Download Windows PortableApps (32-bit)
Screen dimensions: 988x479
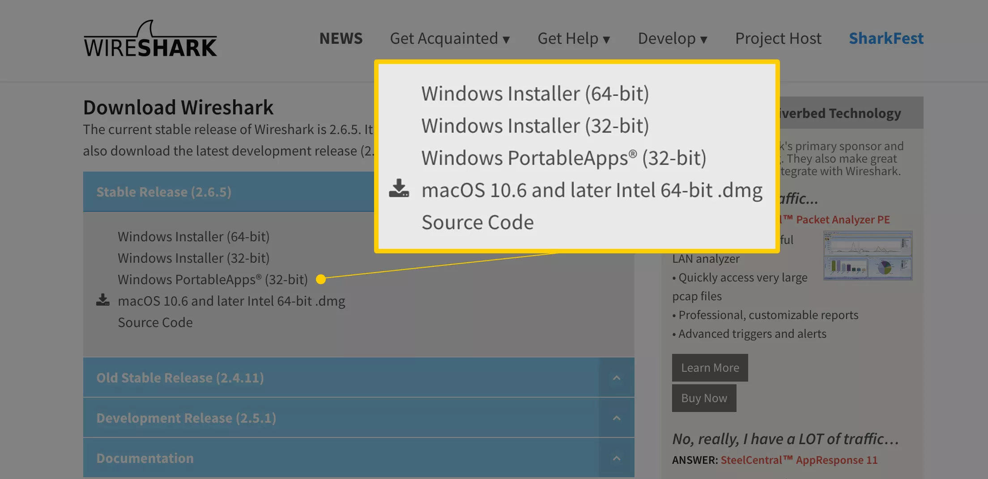pos(213,279)
